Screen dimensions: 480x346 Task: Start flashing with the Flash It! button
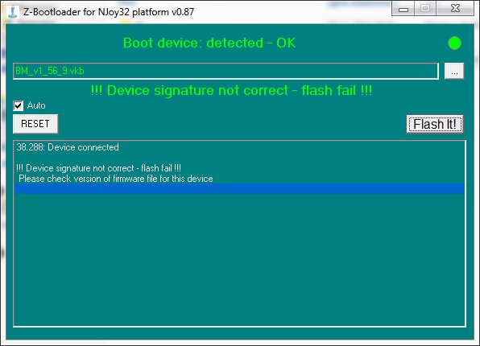point(435,124)
